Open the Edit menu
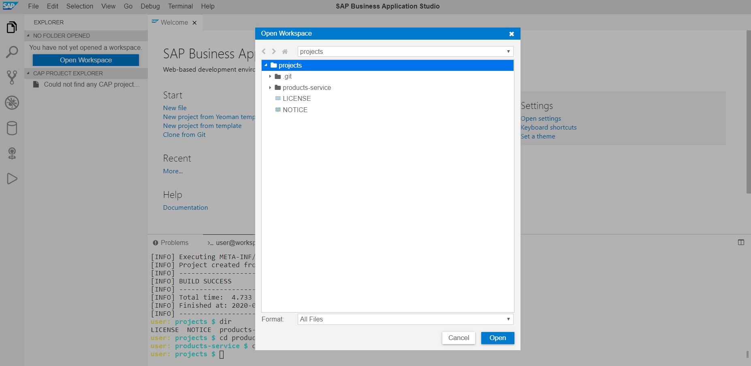 coord(53,6)
